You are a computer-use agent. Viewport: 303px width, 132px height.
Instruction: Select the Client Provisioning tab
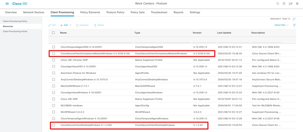pyautogui.click(x=62, y=12)
